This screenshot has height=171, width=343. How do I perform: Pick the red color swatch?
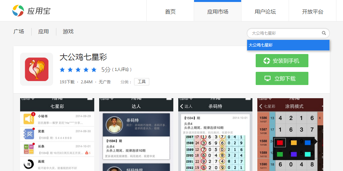pyautogui.click(x=280, y=143)
